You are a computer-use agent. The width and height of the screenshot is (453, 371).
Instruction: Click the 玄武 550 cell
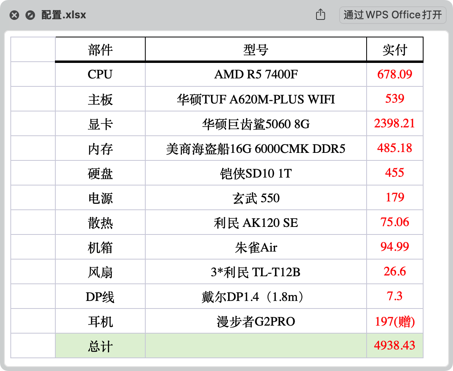coord(256,197)
